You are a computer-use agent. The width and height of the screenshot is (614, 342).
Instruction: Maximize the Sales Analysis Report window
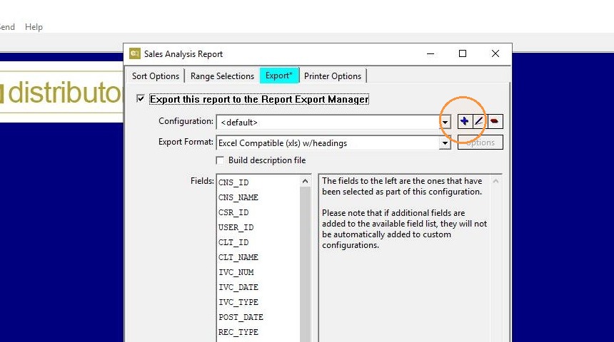pyautogui.click(x=463, y=53)
